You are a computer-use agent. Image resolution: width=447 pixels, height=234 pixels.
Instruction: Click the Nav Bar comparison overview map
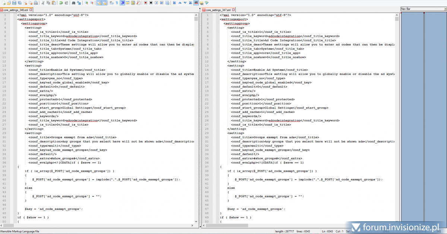pyautogui.click(x=424, y=112)
